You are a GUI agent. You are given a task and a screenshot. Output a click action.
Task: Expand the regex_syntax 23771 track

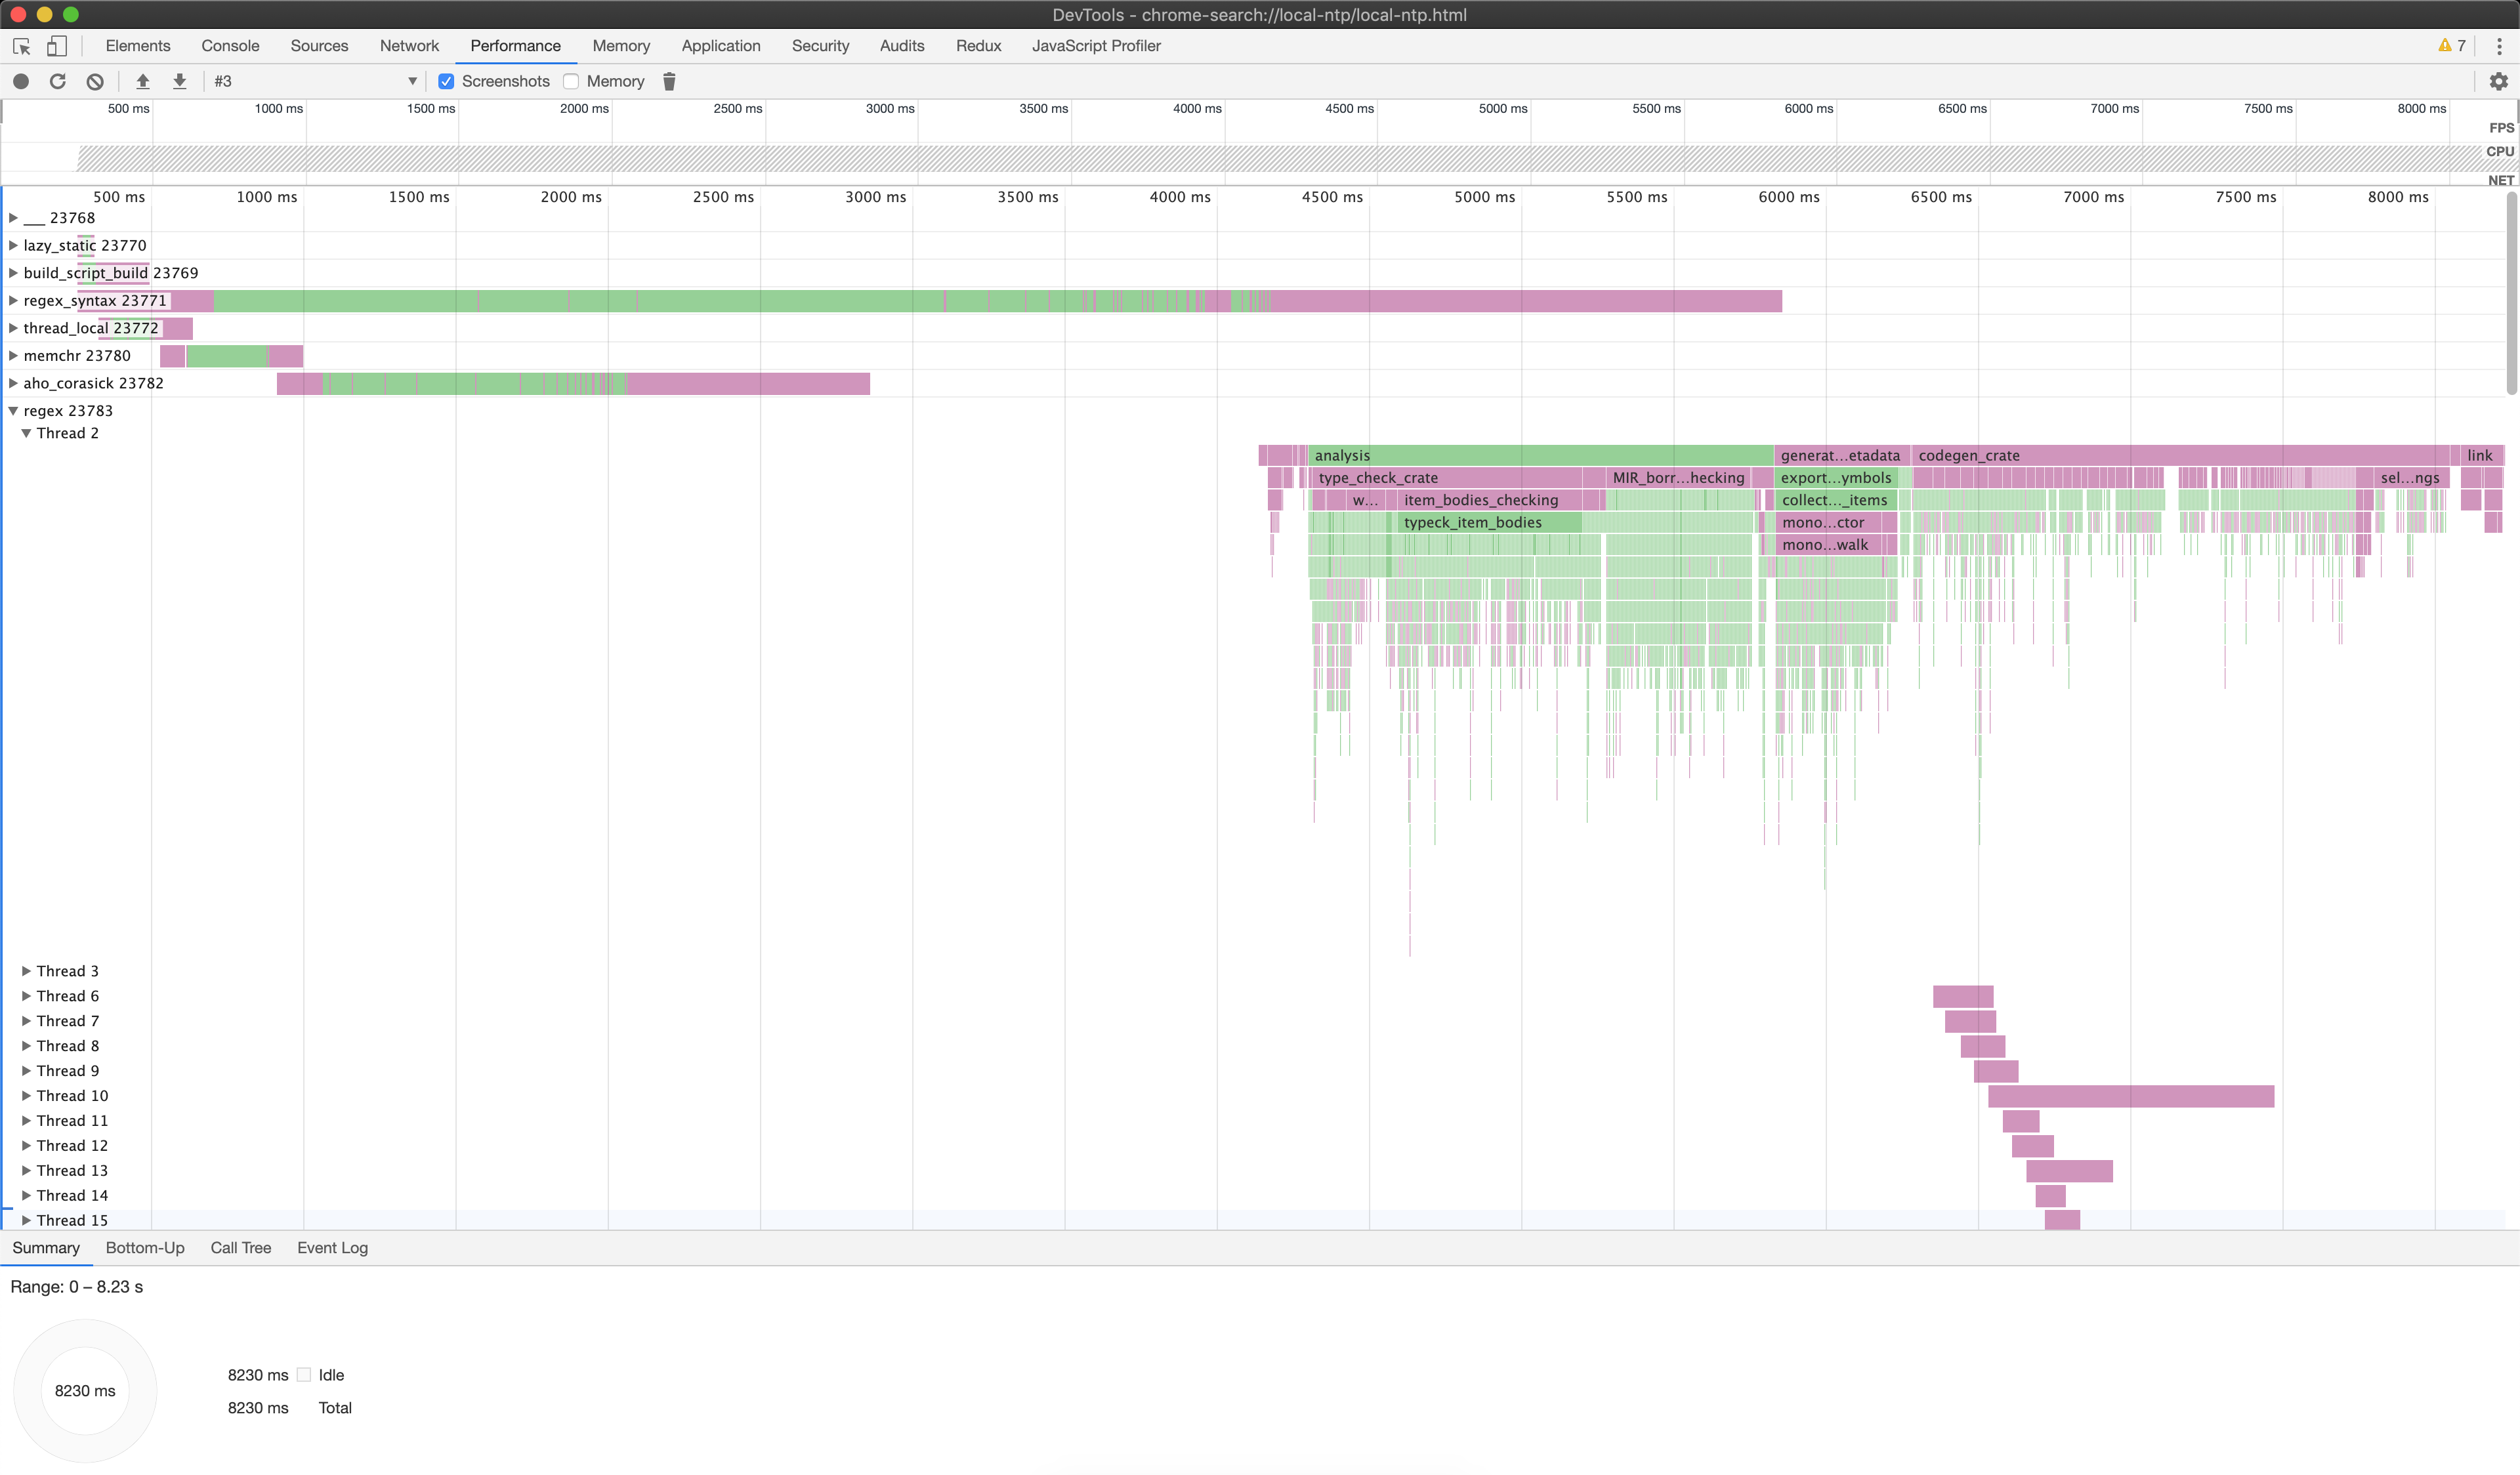click(13, 301)
